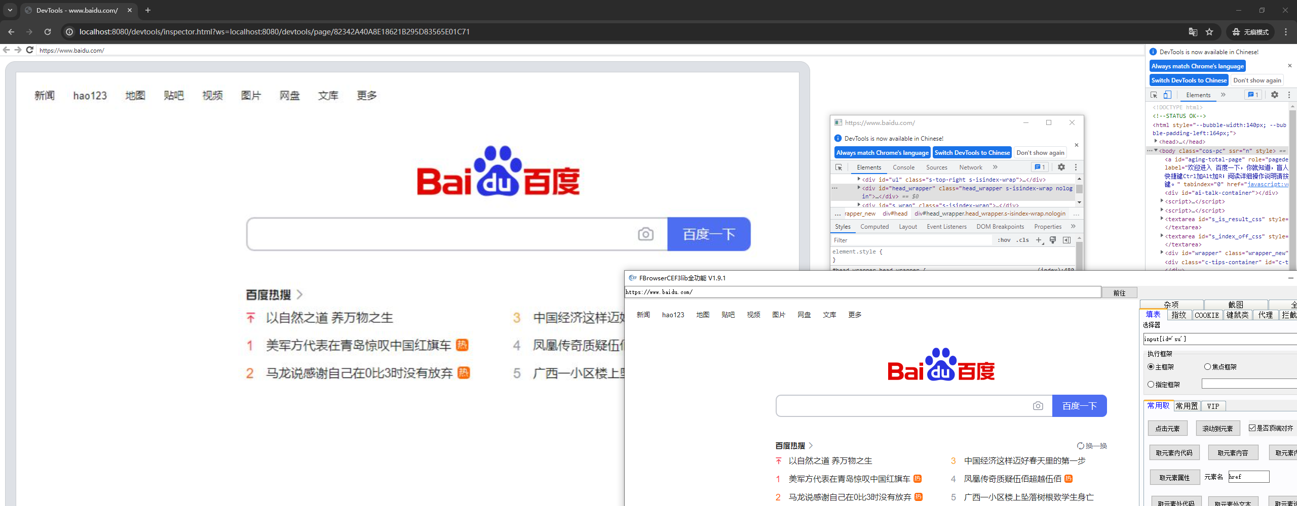Screen dimensions: 1297x506
Task: Switch to the COOKIE tab in FBrowser panel
Action: (1206, 315)
